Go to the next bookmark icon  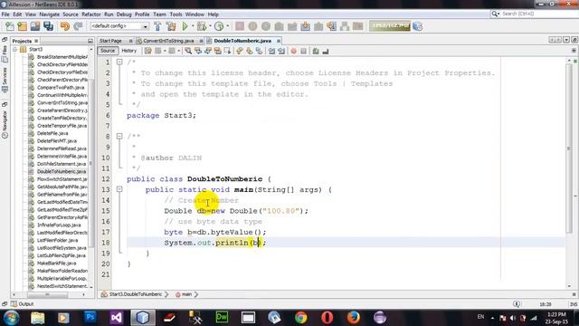click(250, 51)
